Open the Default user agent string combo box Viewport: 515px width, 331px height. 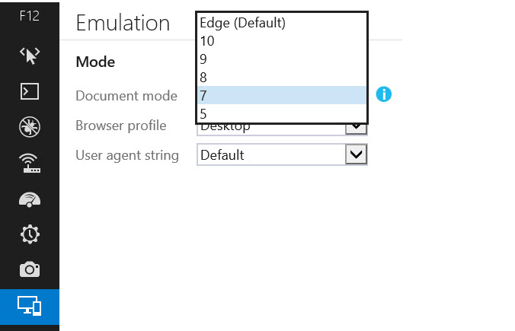pos(282,154)
